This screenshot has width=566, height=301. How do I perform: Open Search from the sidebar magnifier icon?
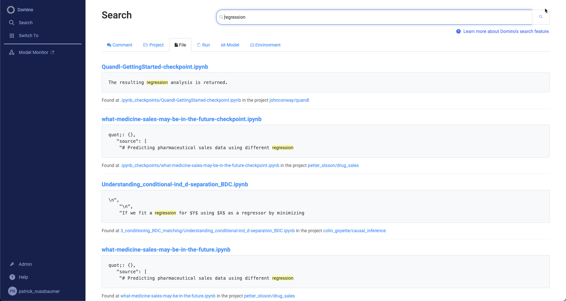pos(12,23)
